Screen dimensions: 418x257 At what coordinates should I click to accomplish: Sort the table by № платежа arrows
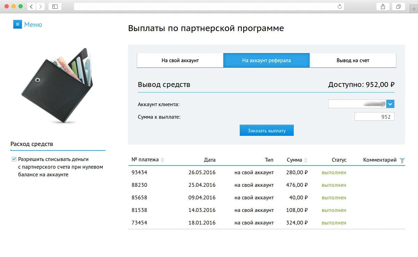(162, 160)
